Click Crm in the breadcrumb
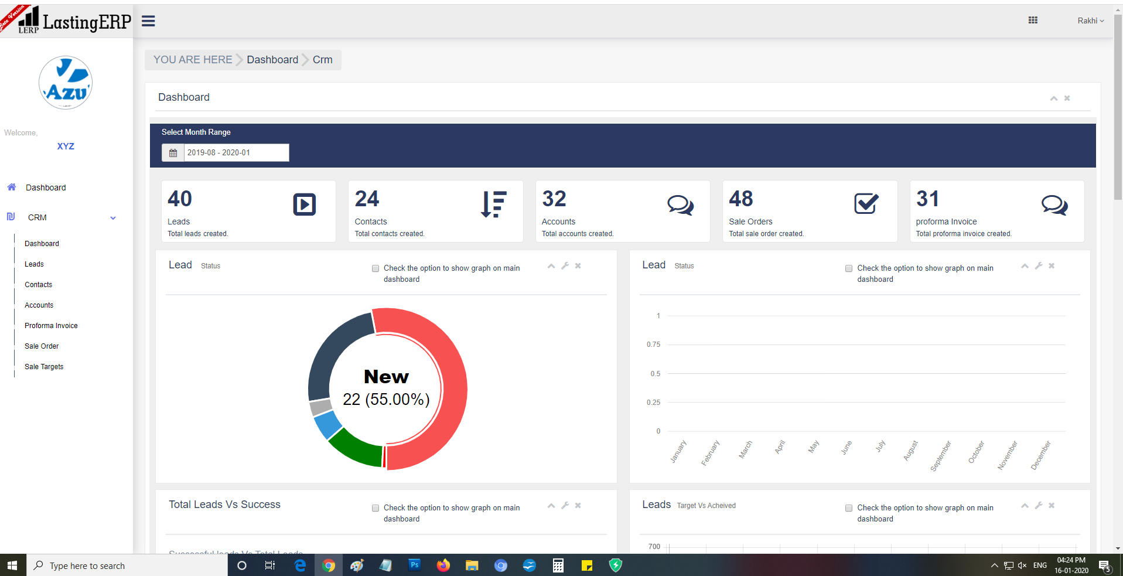Viewport: 1123px width, 576px height. point(322,60)
